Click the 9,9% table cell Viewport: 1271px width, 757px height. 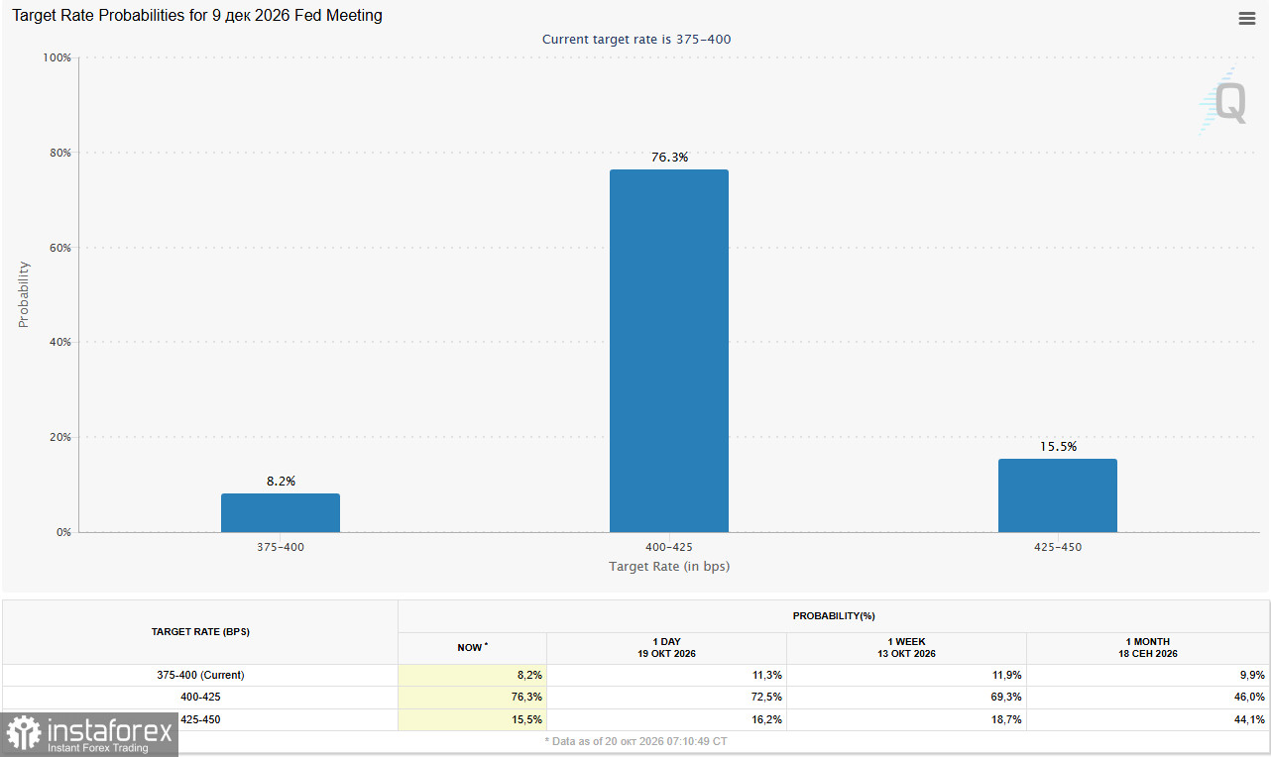click(x=1147, y=675)
